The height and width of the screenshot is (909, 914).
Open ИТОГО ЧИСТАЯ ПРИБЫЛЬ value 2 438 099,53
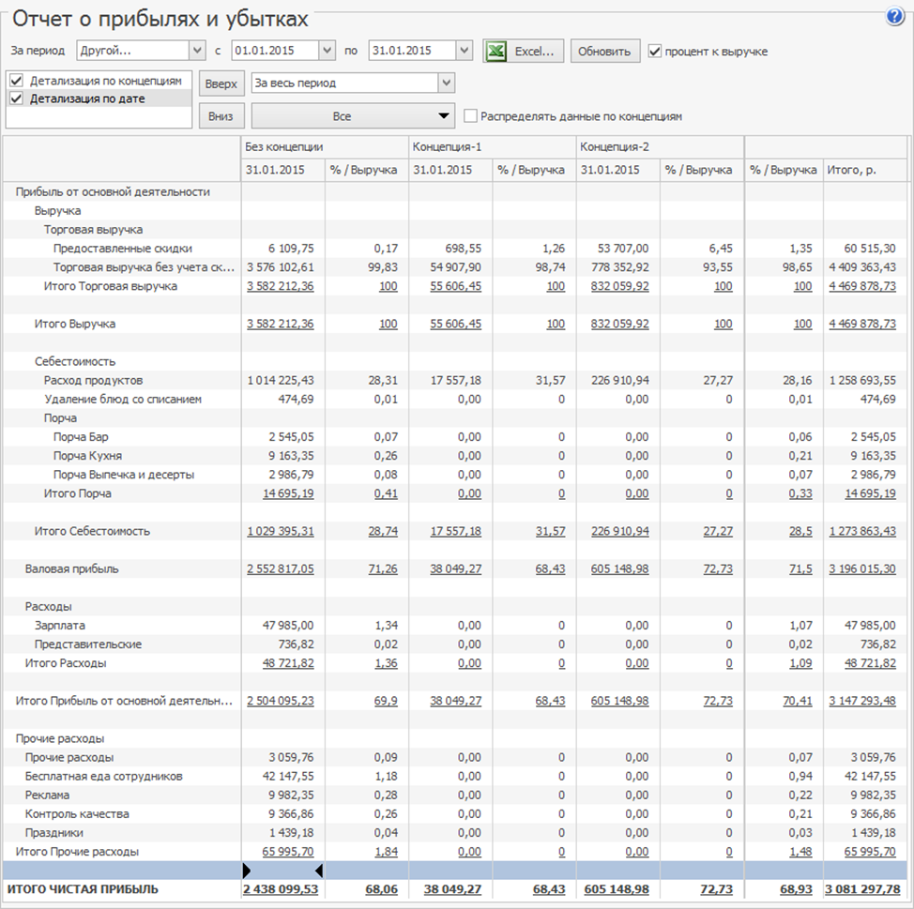281,890
